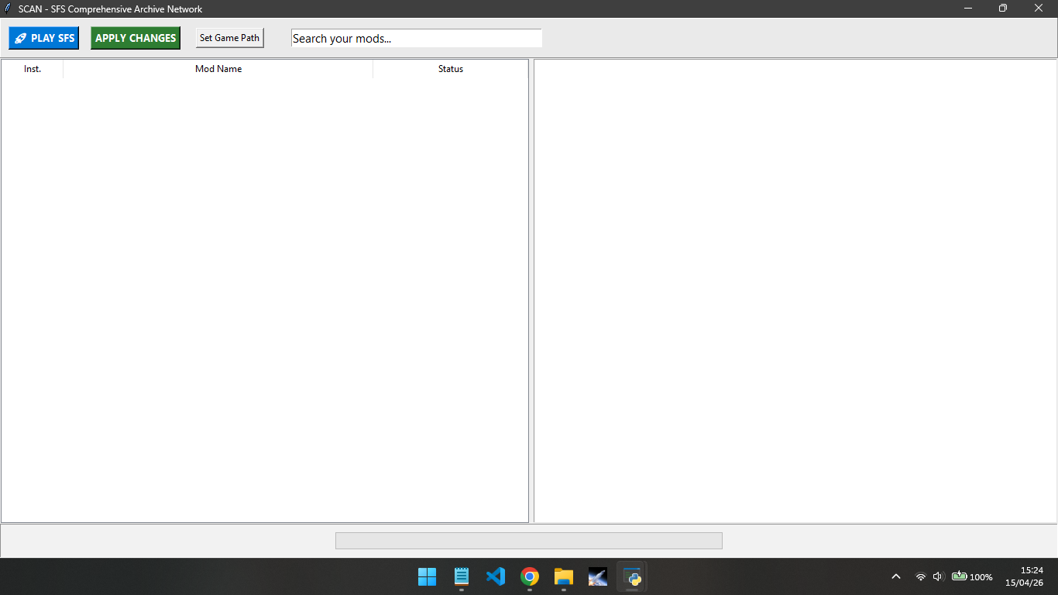Image resolution: width=1058 pixels, height=595 pixels.
Task: Click the speaker volume icon
Action: pyautogui.click(x=939, y=576)
